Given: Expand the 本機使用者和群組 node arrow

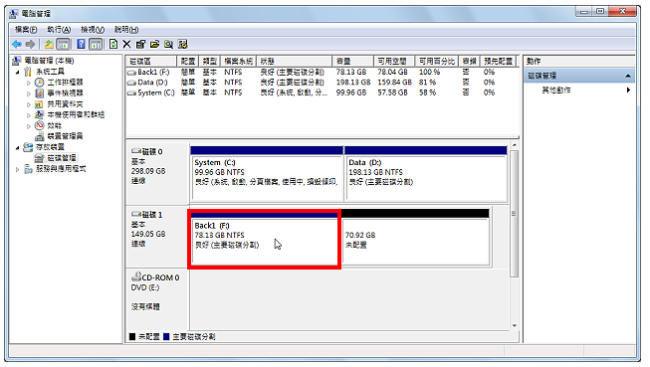Looking at the screenshot, I should [x=29, y=115].
